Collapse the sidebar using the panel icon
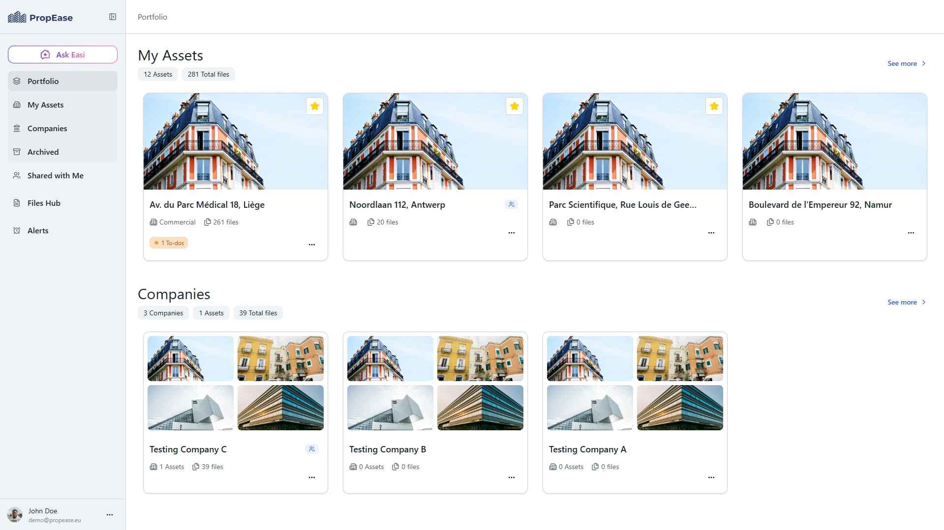Image resolution: width=944 pixels, height=530 pixels. click(x=113, y=17)
